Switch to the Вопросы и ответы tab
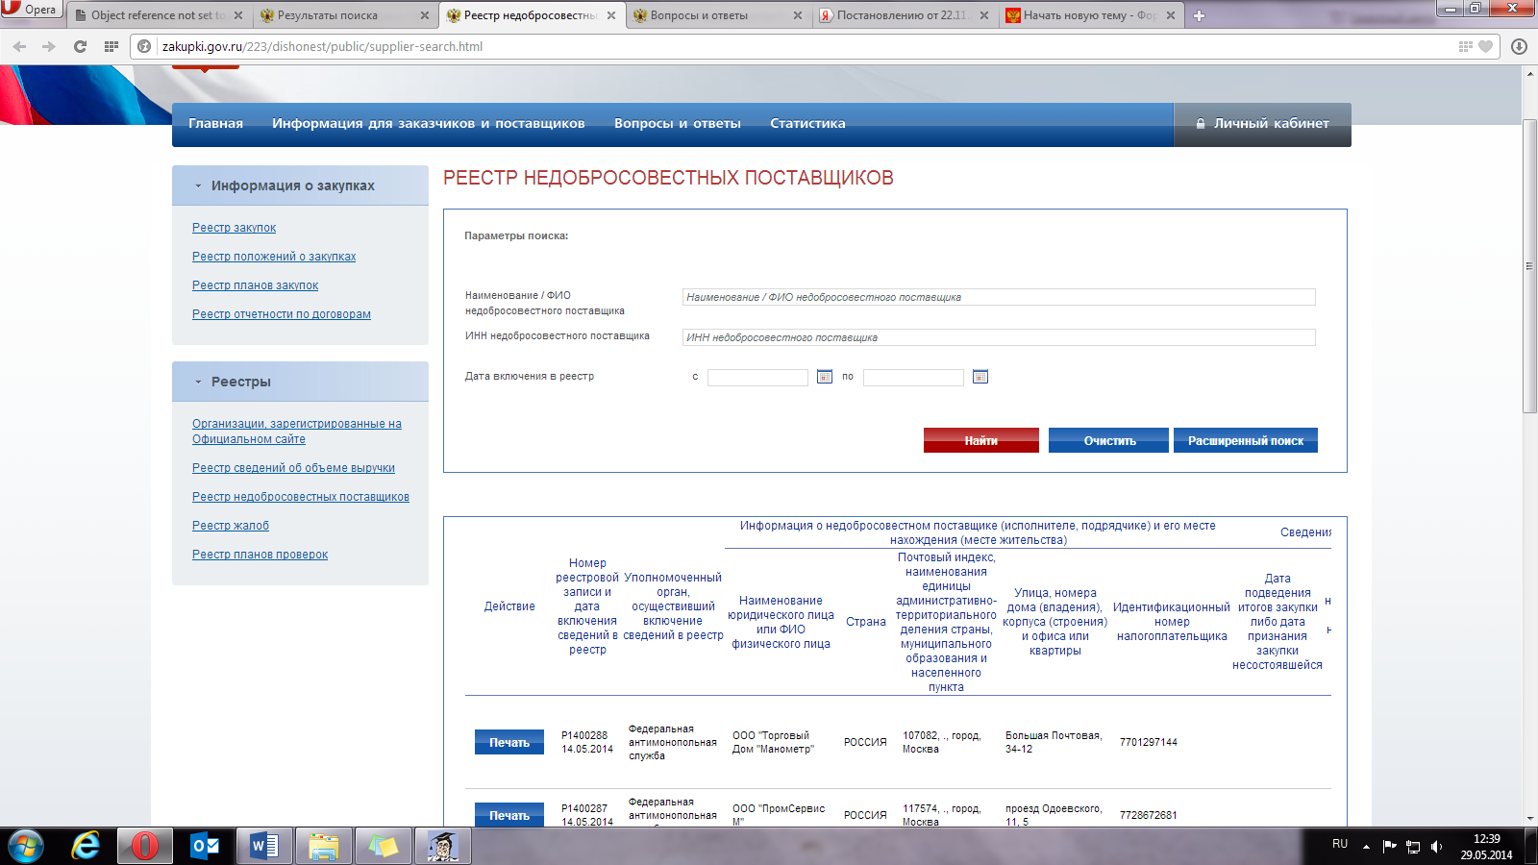1538x865 pixels. tap(711, 15)
